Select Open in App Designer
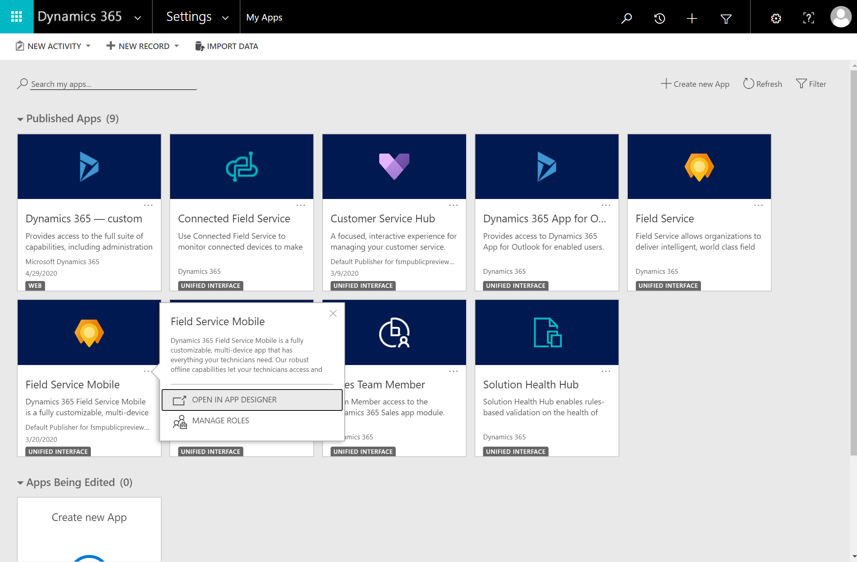Screen dimensions: 857x562 tap(252, 400)
